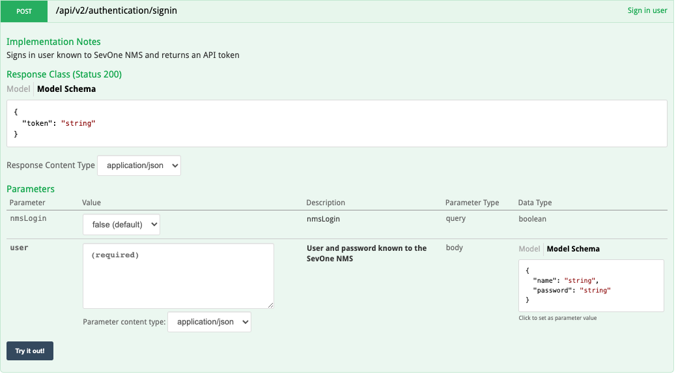Click the Sign in user link
Image resolution: width=676 pixels, height=374 pixels.
coord(647,11)
